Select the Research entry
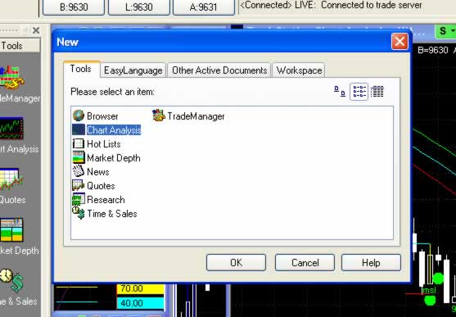The width and height of the screenshot is (456, 317). [x=106, y=200]
